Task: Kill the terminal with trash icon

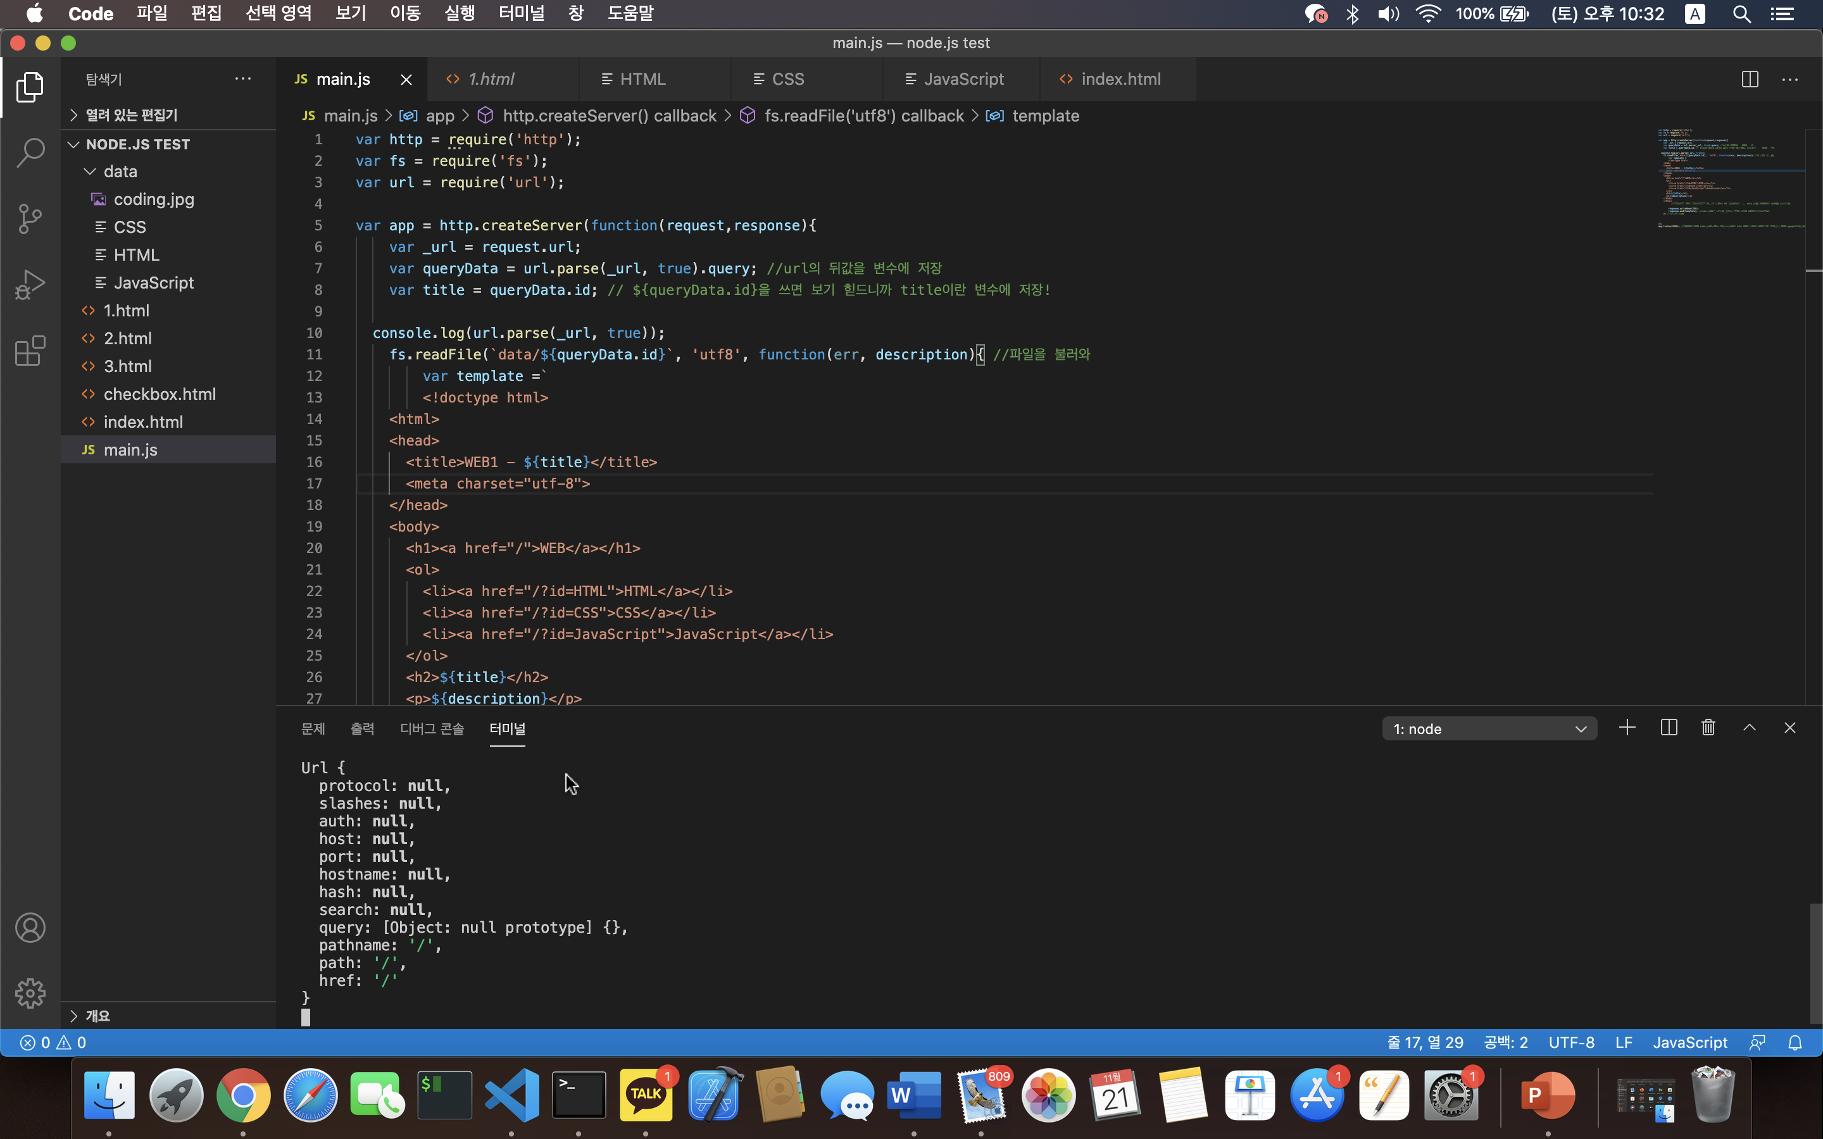Action: click(x=1708, y=728)
